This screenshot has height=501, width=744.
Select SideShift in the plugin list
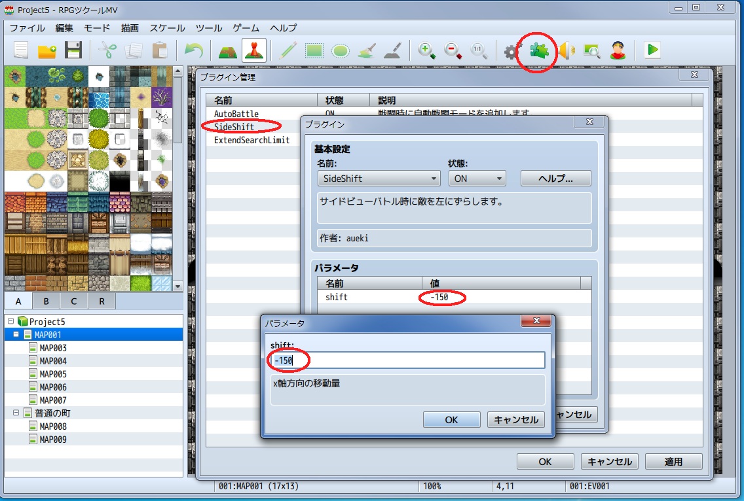coord(234,126)
